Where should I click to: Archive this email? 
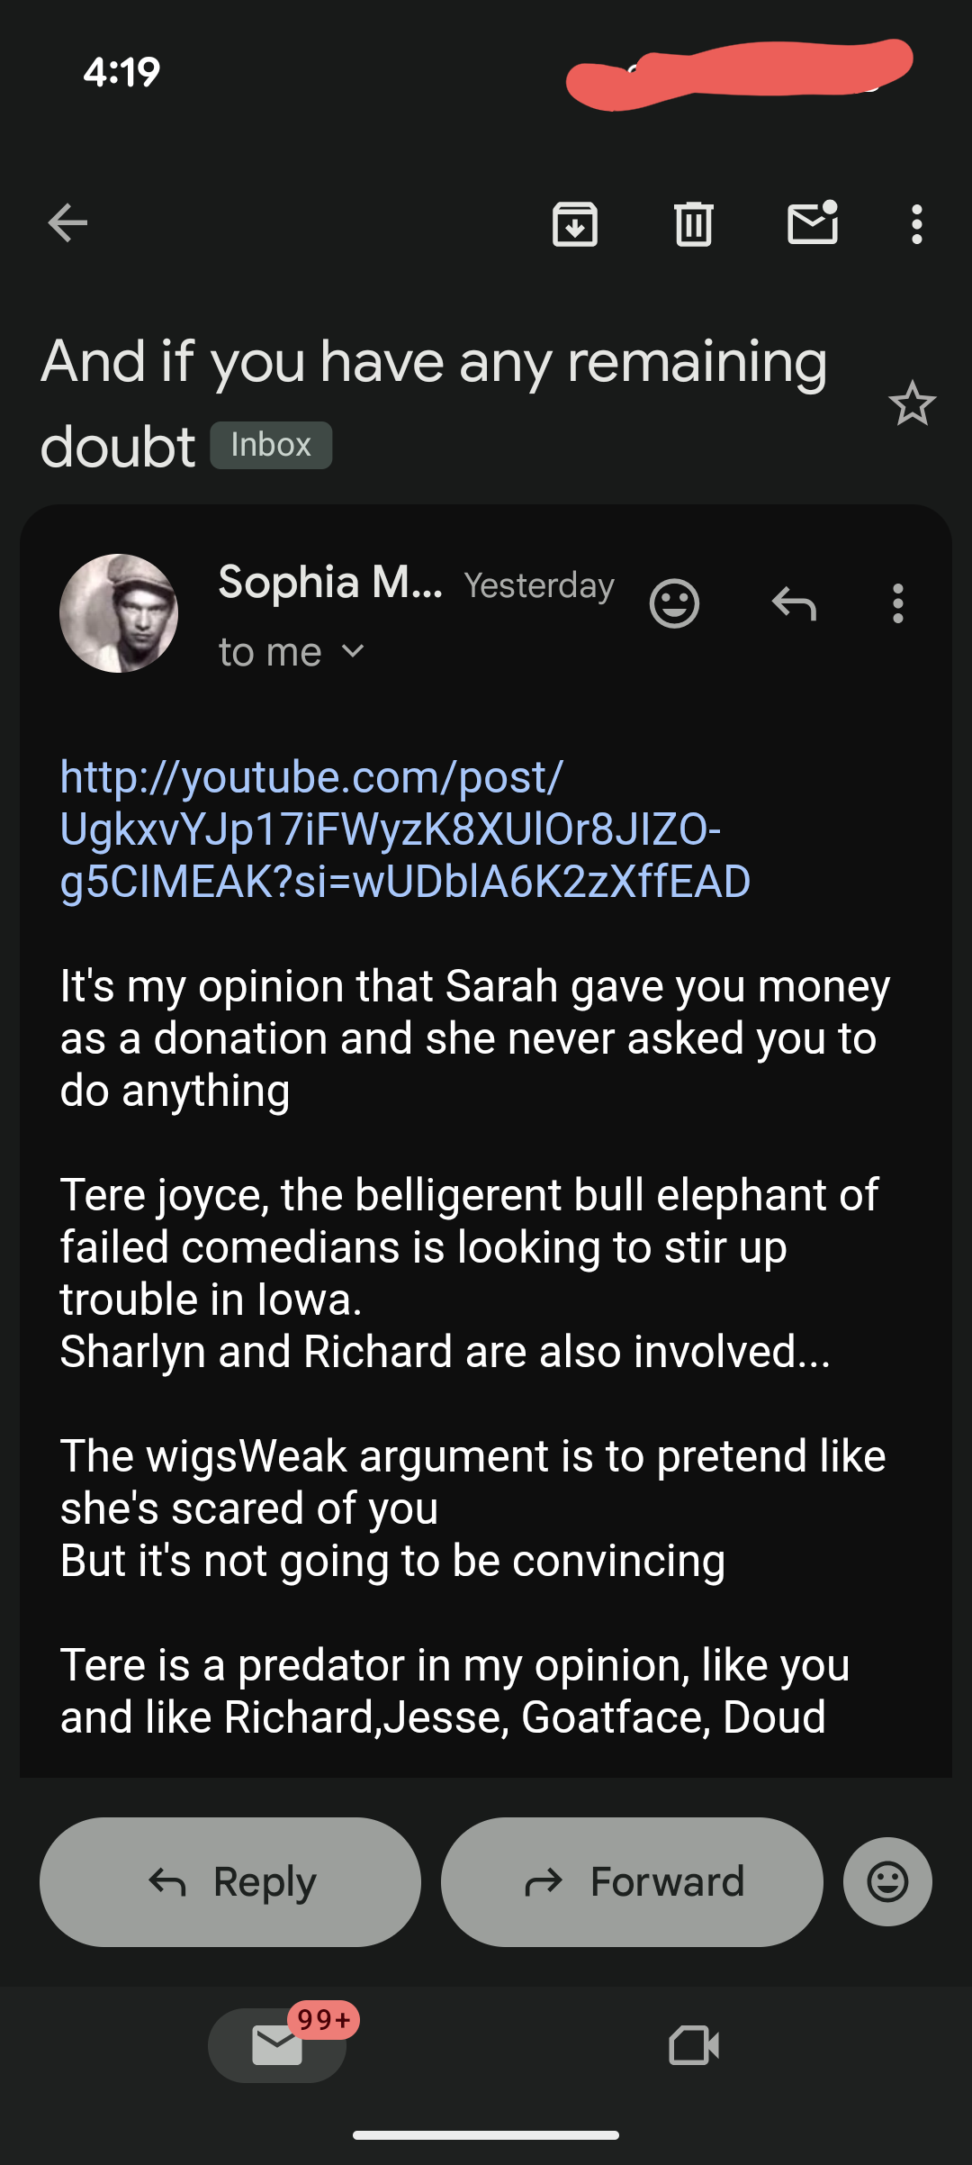(575, 223)
